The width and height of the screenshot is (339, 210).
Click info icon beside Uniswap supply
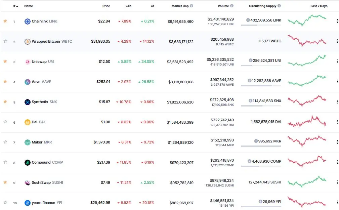point(251,60)
